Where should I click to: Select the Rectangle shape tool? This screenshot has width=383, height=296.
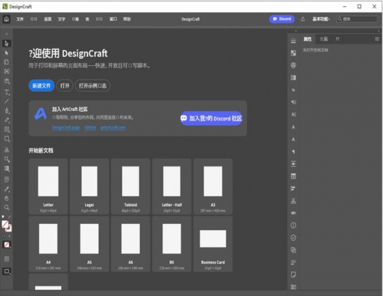pos(6,139)
